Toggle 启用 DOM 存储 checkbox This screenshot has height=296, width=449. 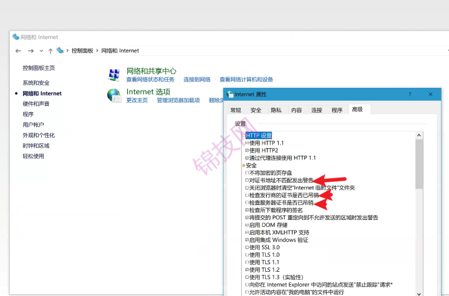247,225
